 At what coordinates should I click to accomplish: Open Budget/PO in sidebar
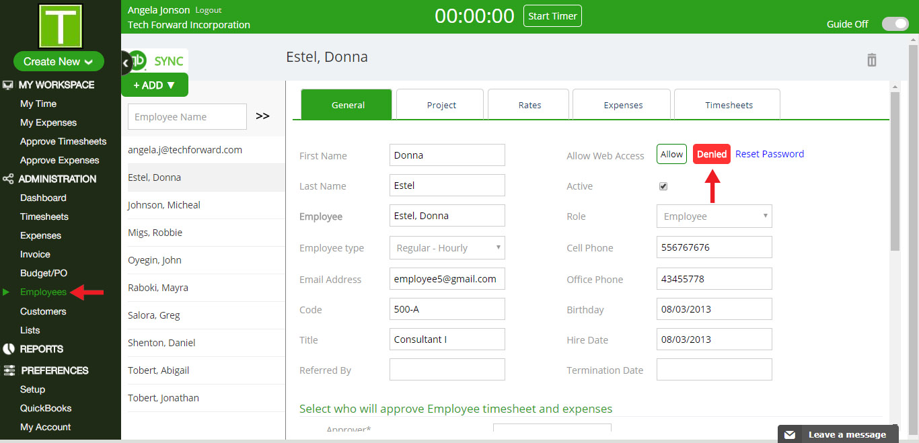(44, 274)
